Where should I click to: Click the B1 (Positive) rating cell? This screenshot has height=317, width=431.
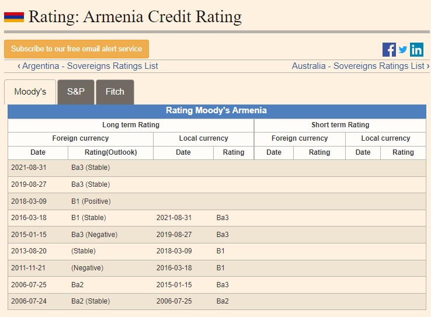point(91,201)
